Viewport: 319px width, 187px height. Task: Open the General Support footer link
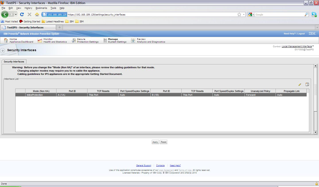[x=144, y=165]
